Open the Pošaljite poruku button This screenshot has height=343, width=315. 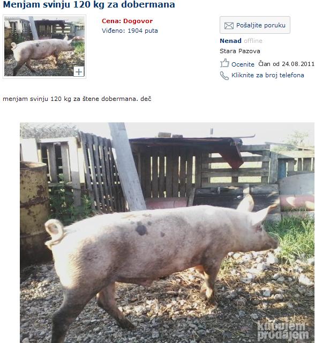click(x=255, y=25)
